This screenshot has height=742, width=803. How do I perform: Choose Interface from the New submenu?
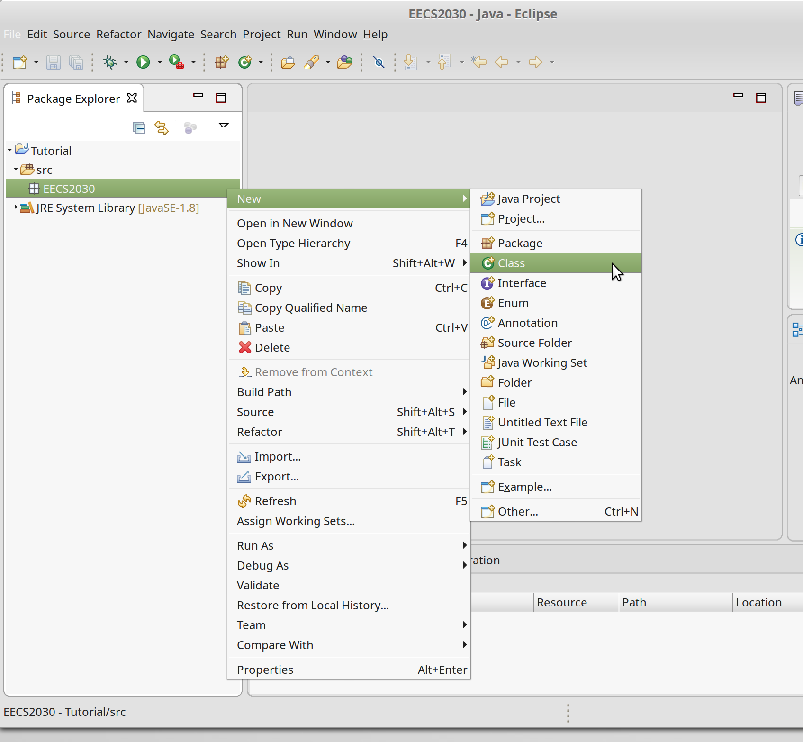[x=556, y=283]
